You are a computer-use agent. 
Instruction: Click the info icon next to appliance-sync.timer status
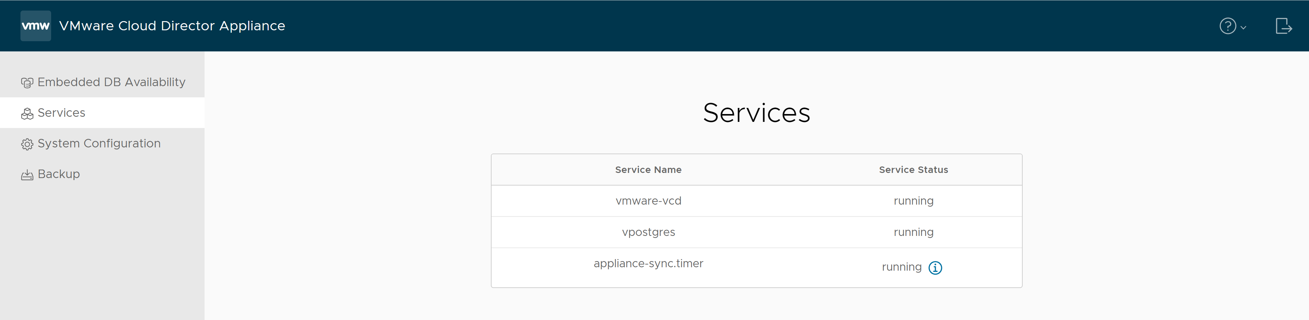click(x=935, y=268)
